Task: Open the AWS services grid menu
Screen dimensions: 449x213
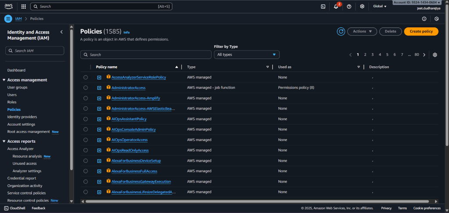Action: [x=24, y=6]
